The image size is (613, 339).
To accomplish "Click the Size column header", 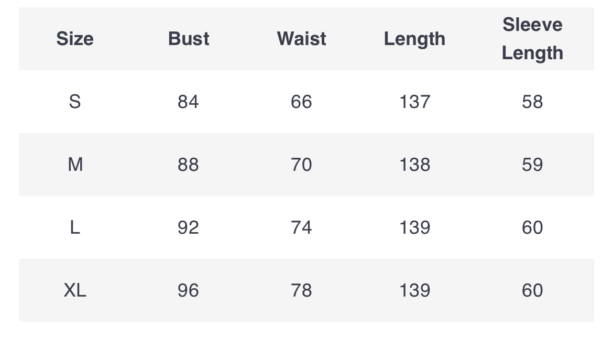I will pos(75,39).
